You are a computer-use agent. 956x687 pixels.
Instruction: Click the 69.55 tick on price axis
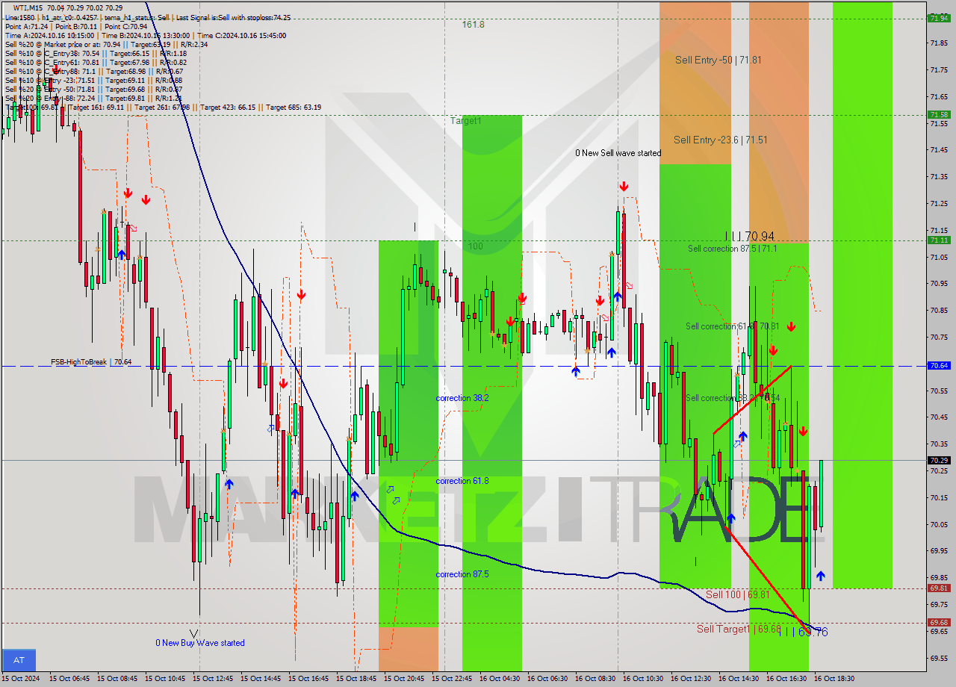[x=939, y=658]
